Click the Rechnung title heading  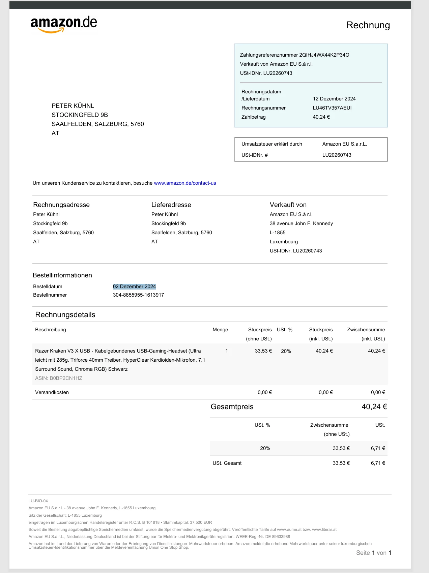click(368, 25)
